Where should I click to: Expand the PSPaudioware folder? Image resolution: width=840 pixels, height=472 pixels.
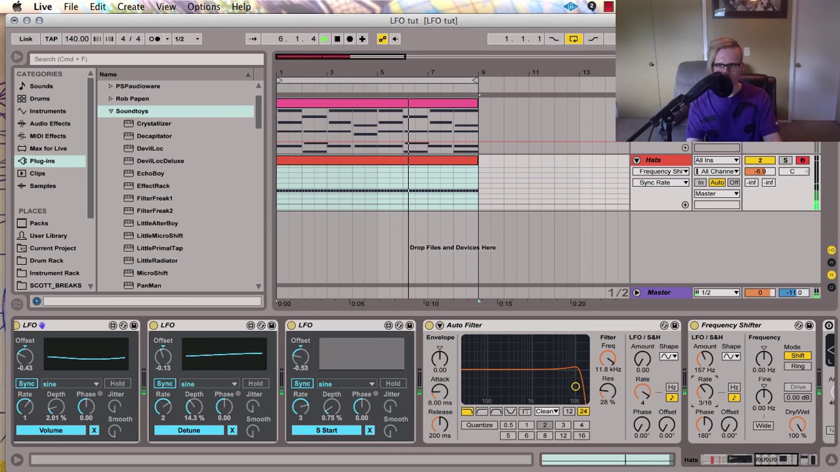[110, 86]
